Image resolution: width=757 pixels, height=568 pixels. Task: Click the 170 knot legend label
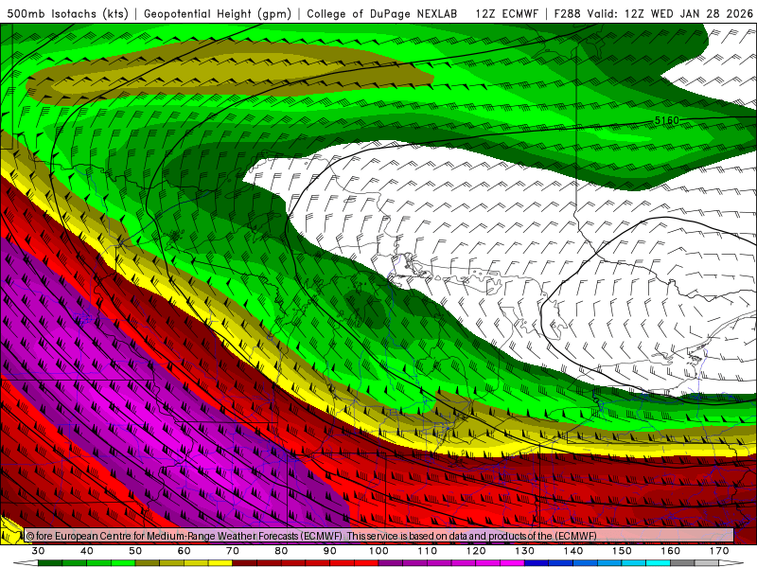[x=719, y=551]
